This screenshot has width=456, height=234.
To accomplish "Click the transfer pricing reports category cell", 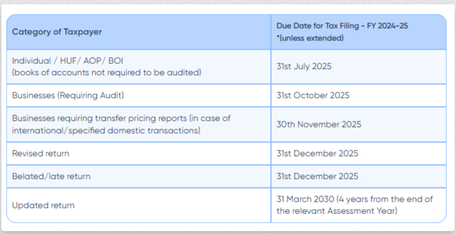I will 139,125.
